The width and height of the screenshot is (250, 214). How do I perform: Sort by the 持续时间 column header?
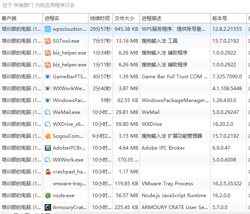tap(100, 18)
